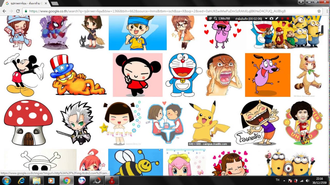Open the smiling bee image

click(x=136, y=162)
